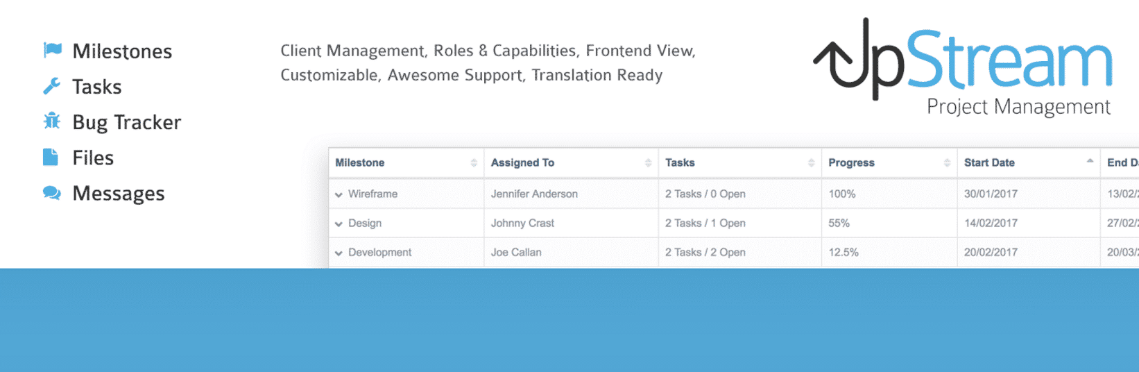The image size is (1139, 372).
Task: Click the Johnny Crast assignee cell
Action: point(522,223)
